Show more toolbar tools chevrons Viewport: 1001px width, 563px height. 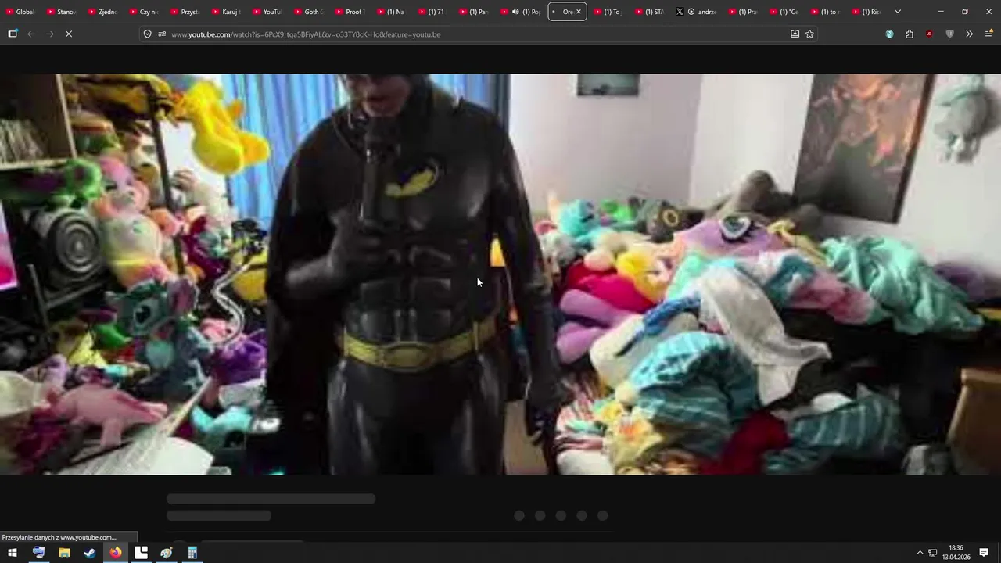[969, 34]
